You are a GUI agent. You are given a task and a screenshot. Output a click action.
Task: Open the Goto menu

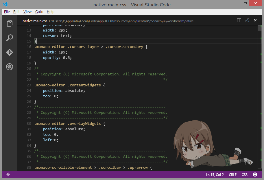[39, 12]
